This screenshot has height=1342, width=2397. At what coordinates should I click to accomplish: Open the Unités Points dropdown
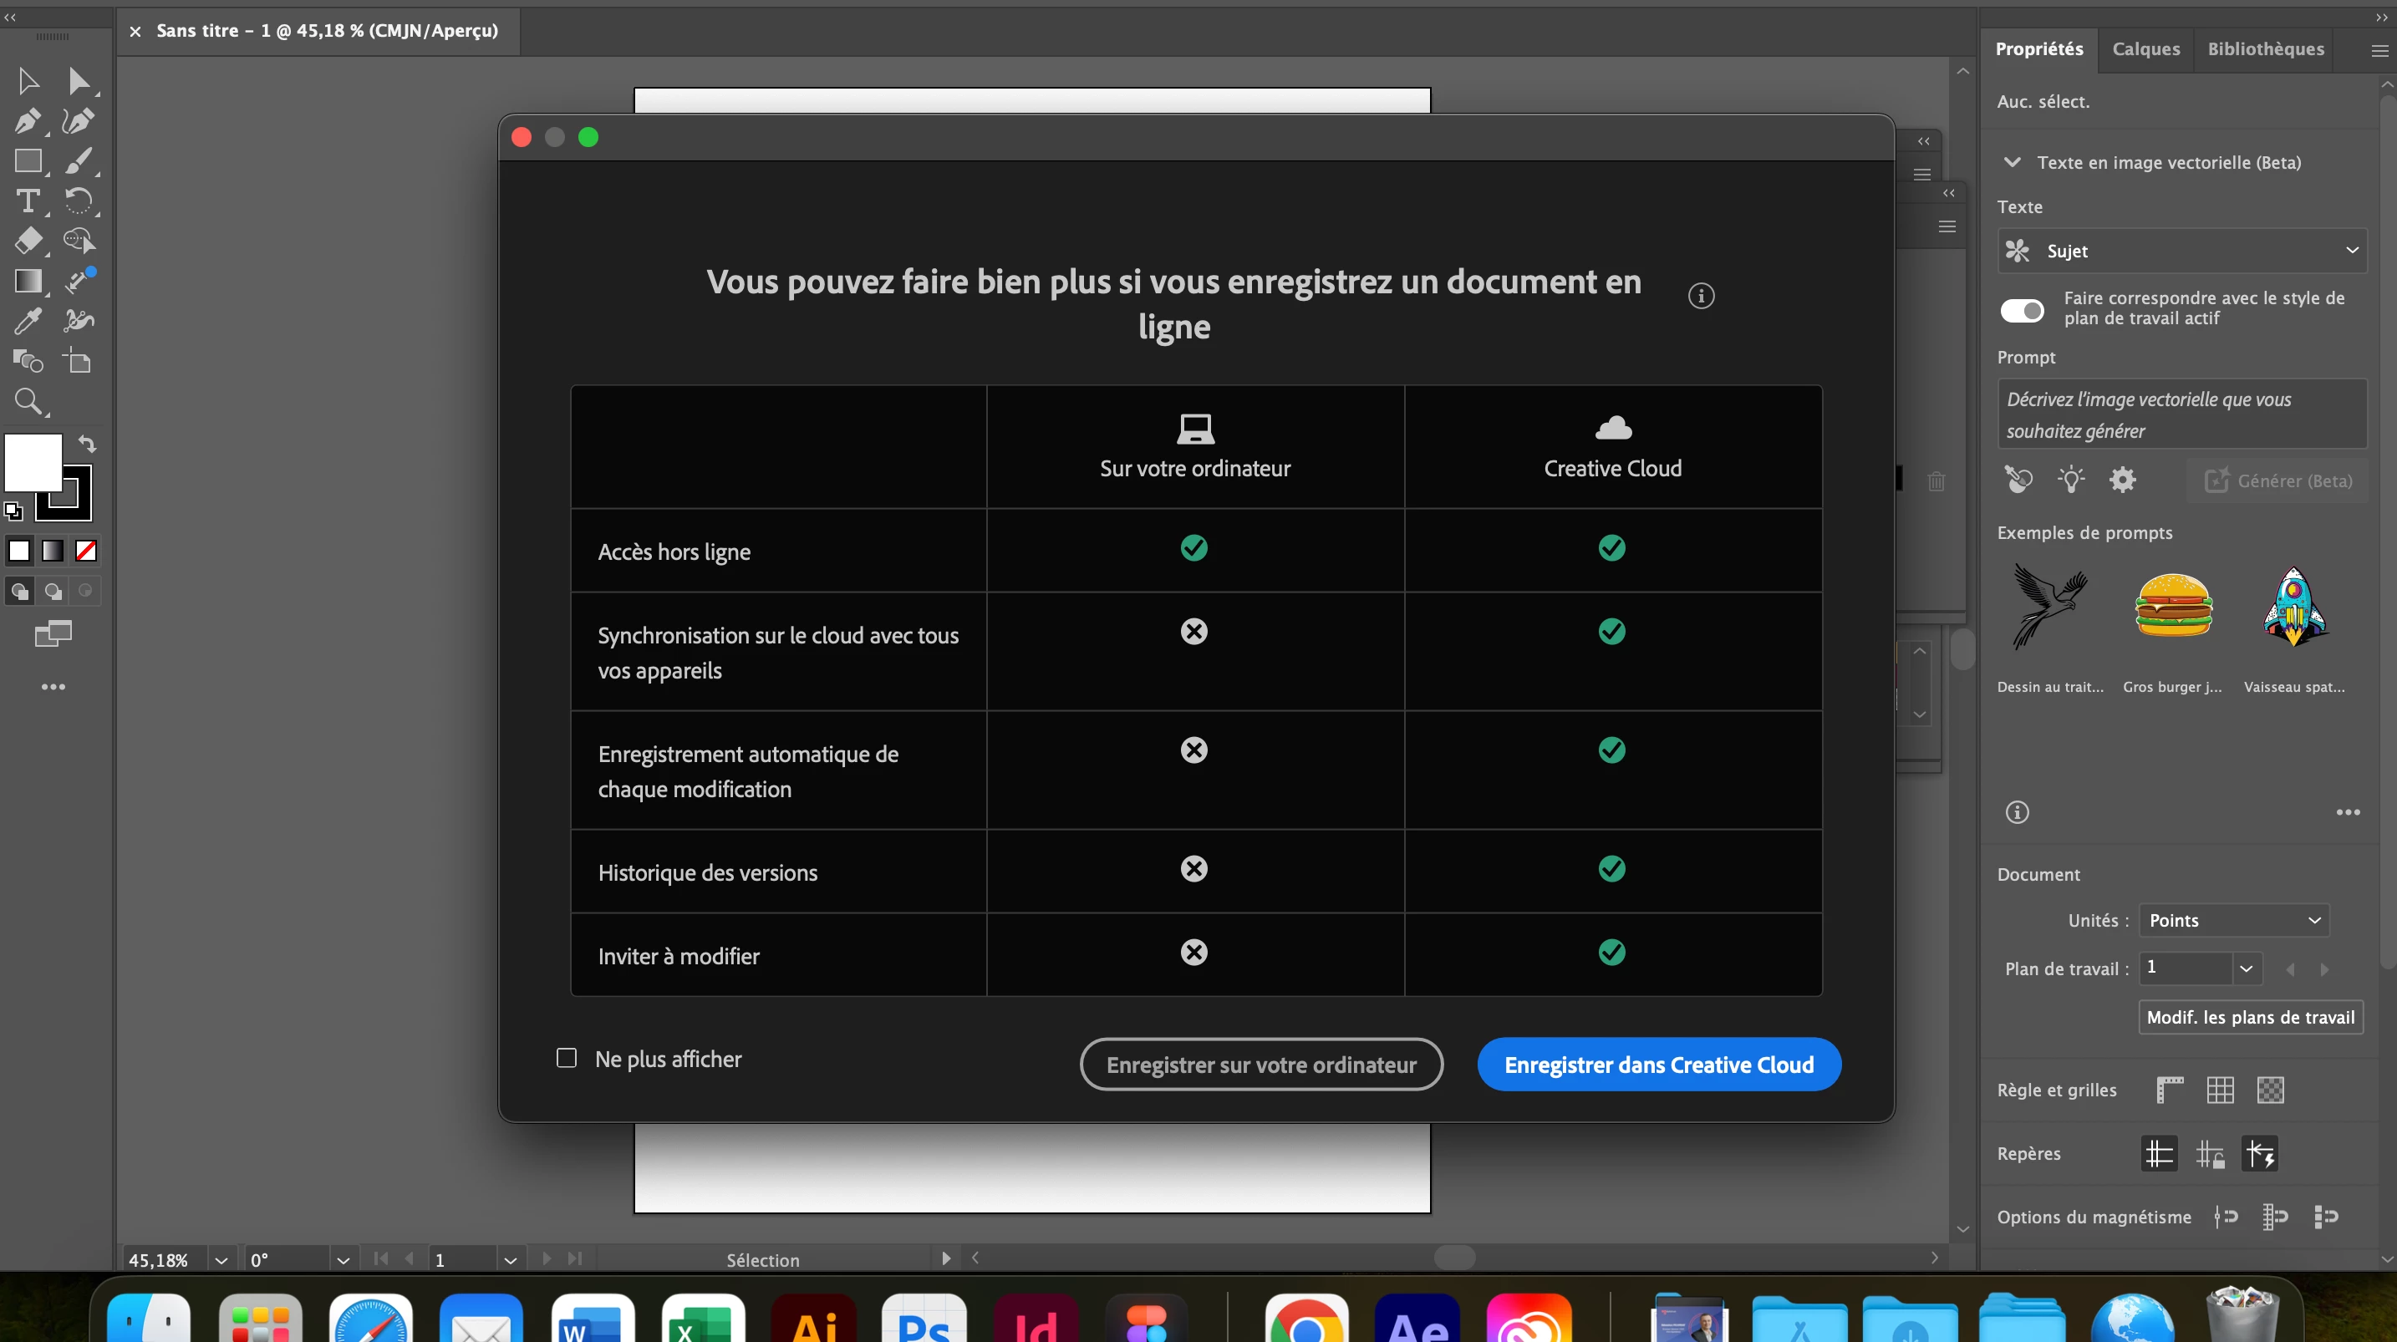2233,920
